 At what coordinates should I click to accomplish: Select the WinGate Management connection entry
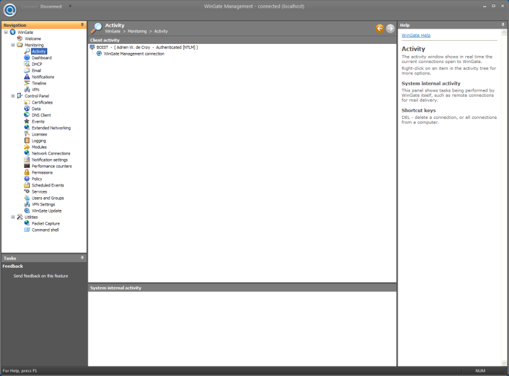coord(134,54)
